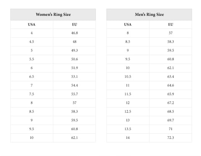The height and width of the screenshot is (156, 201).
Task: Click men's USA size 10.5
Action: tap(128, 77)
